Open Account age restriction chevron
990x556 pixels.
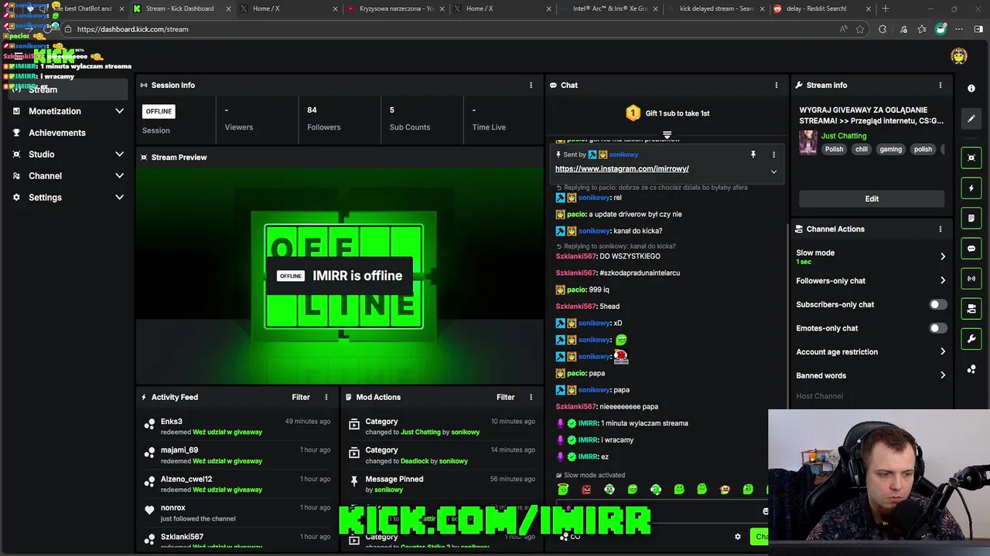[942, 351]
